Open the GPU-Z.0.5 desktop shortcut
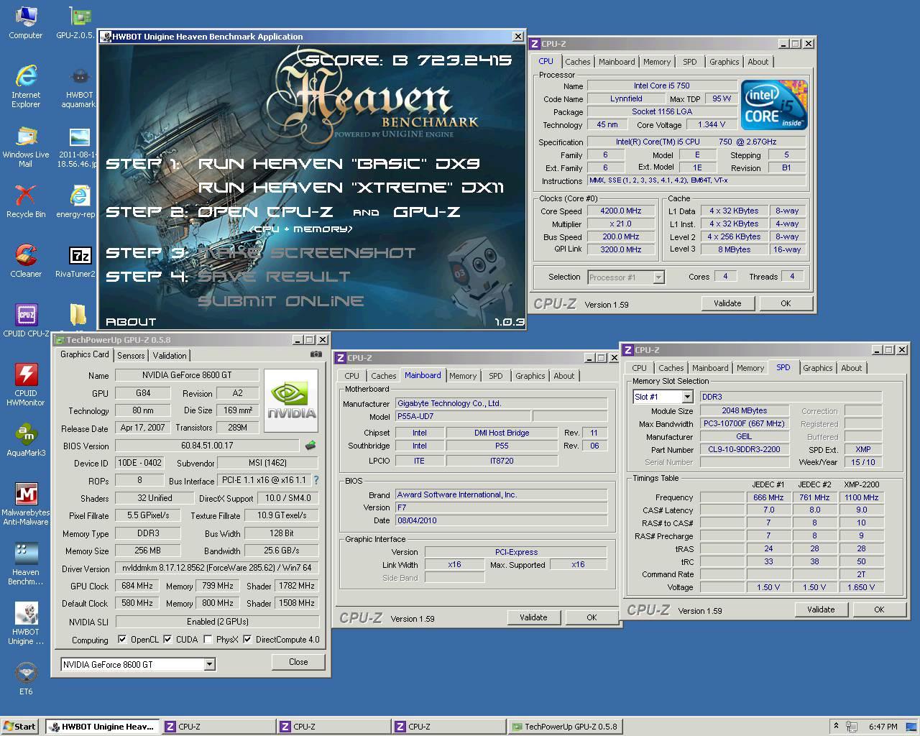The image size is (920, 736). [x=78, y=22]
